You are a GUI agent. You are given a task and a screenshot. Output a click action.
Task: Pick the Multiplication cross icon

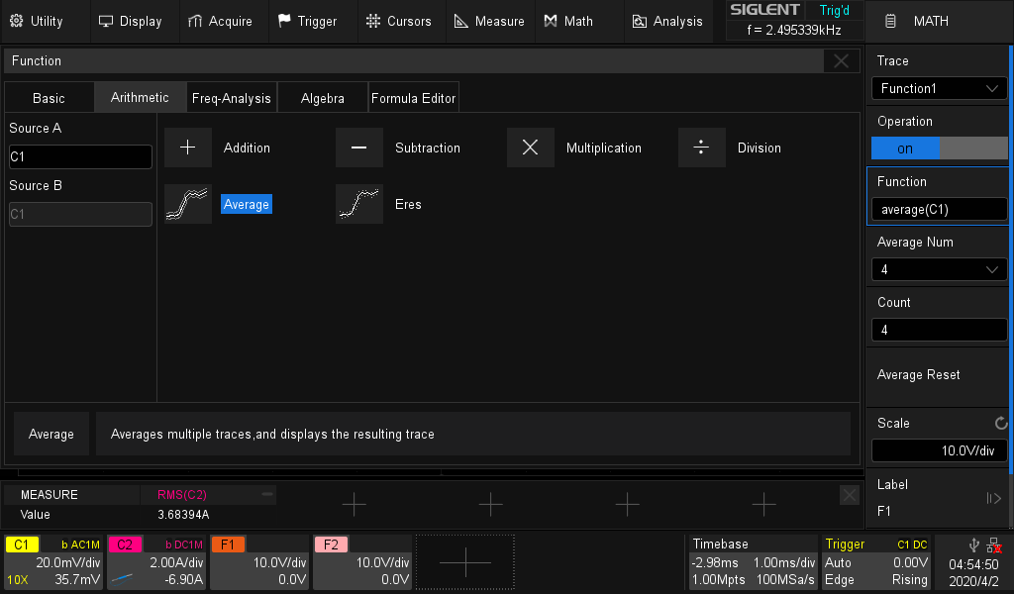[x=531, y=148]
